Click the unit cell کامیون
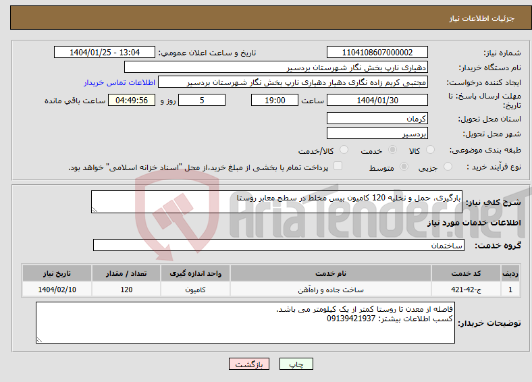 [x=195, y=290]
